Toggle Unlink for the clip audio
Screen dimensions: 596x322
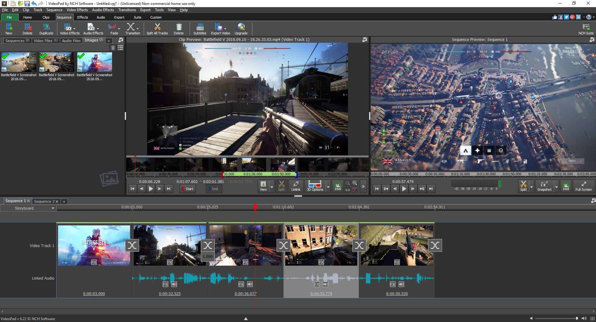point(296,186)
